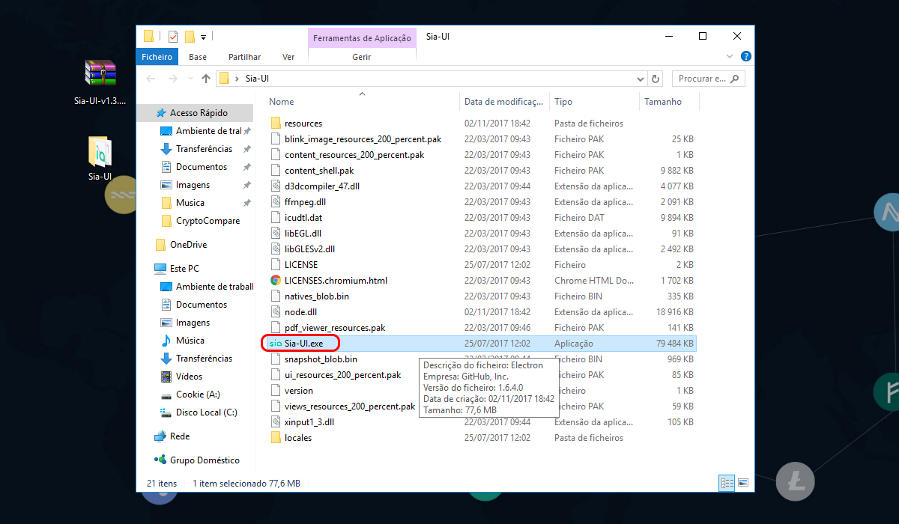Open Este PC in navigation pane
The width and height of the screenshot is (899, 524).
click(x=184, y=269)
